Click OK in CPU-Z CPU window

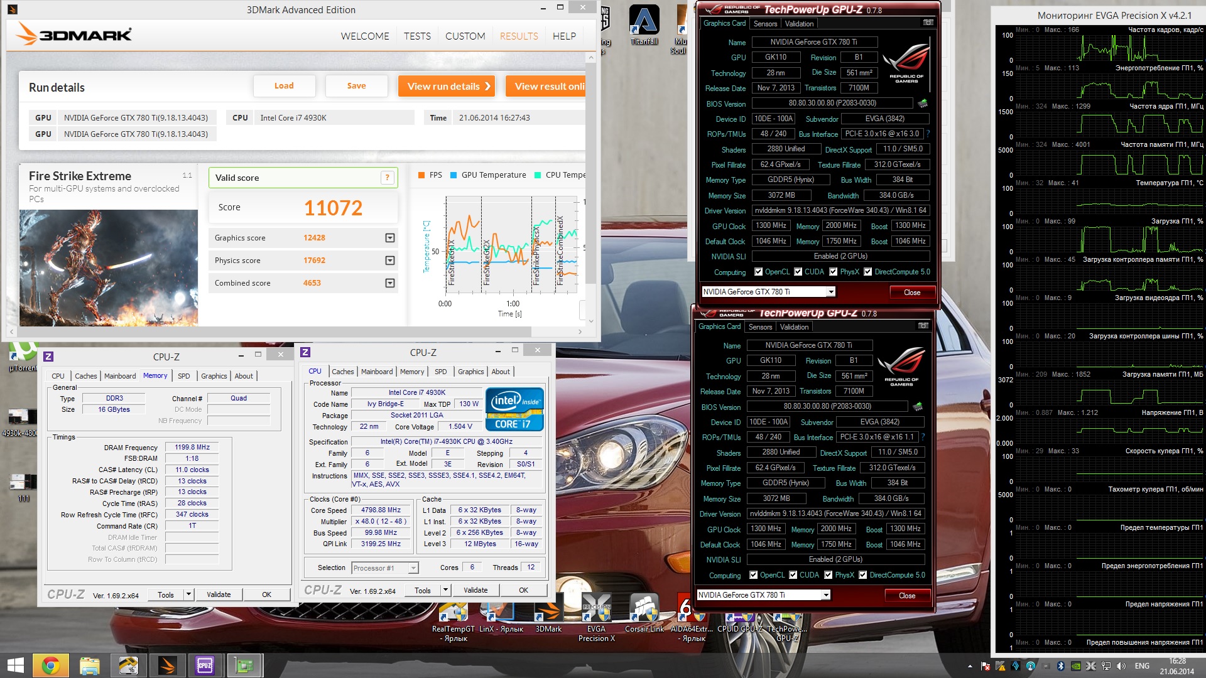pyautogui.click(x=524, y=590)
